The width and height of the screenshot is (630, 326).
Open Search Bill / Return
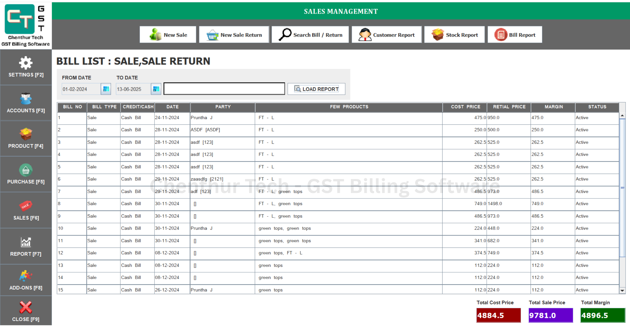(310, 35)
